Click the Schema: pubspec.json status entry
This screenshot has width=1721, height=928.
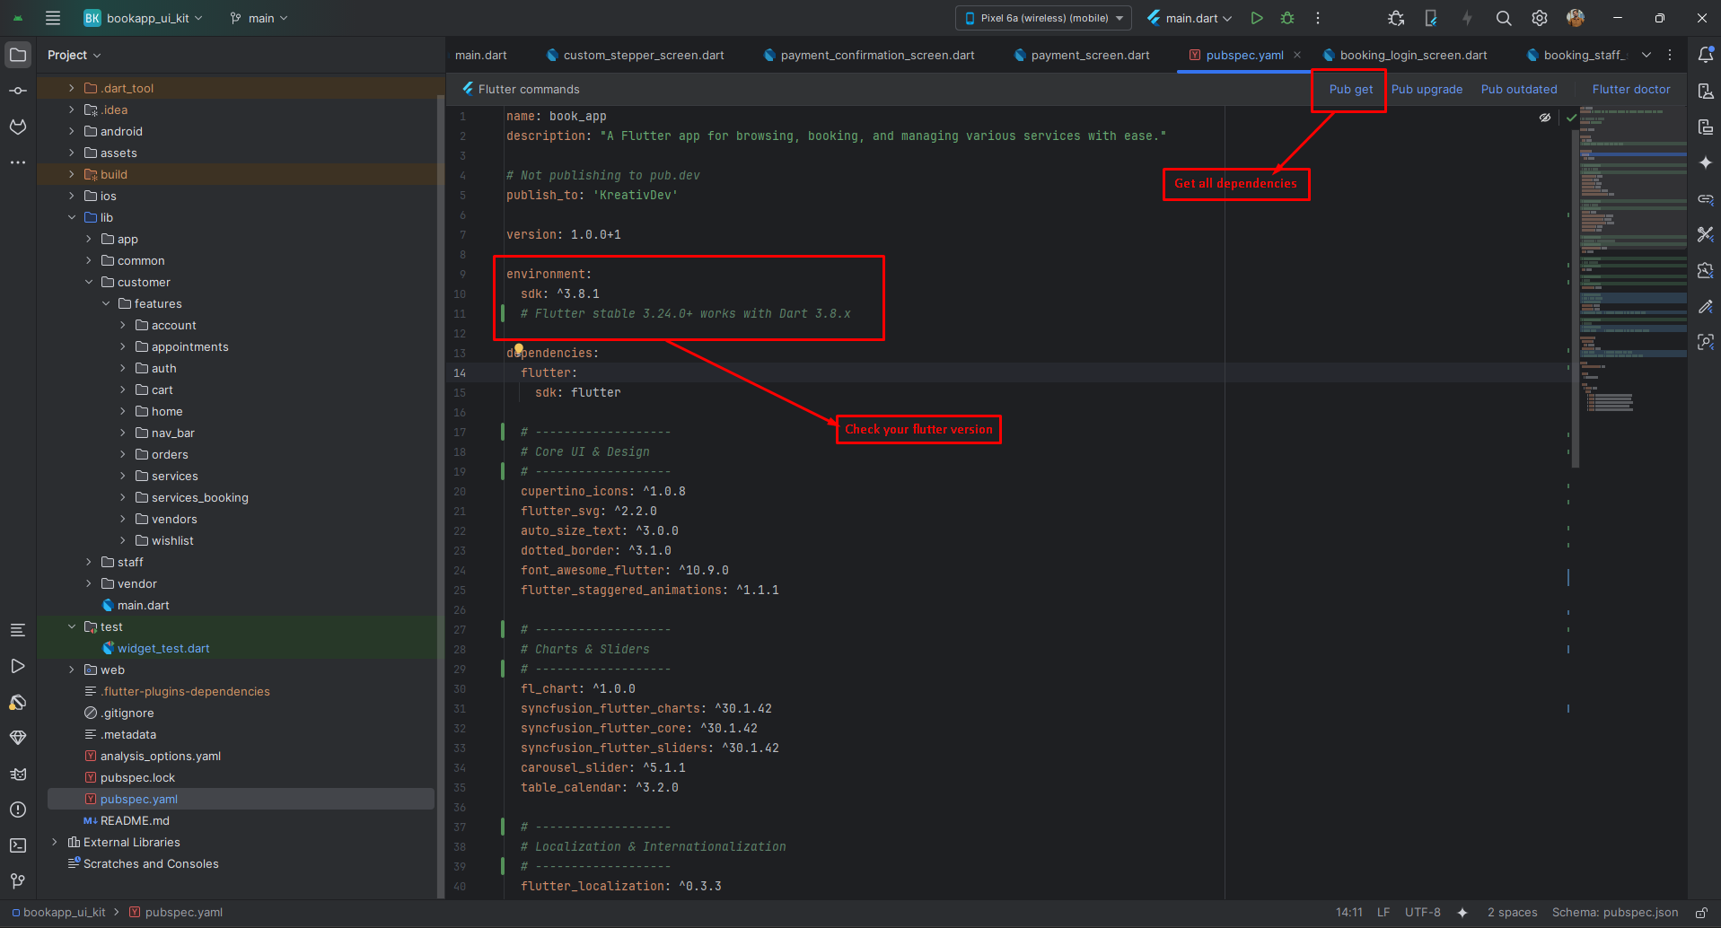1614,913
